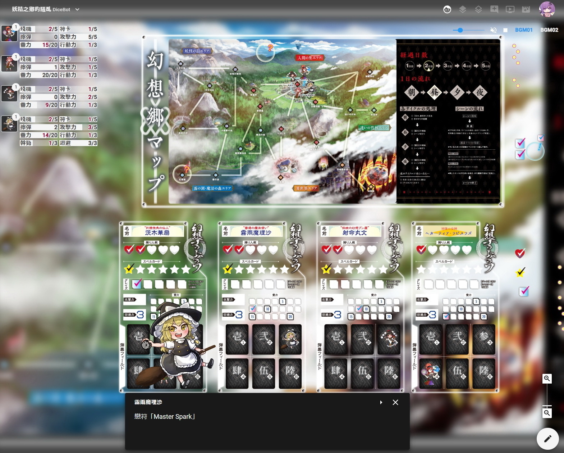Toggle graze checkmark on 茨木華扇 sheet
564x453 pixels.
(x=137, y=284)
